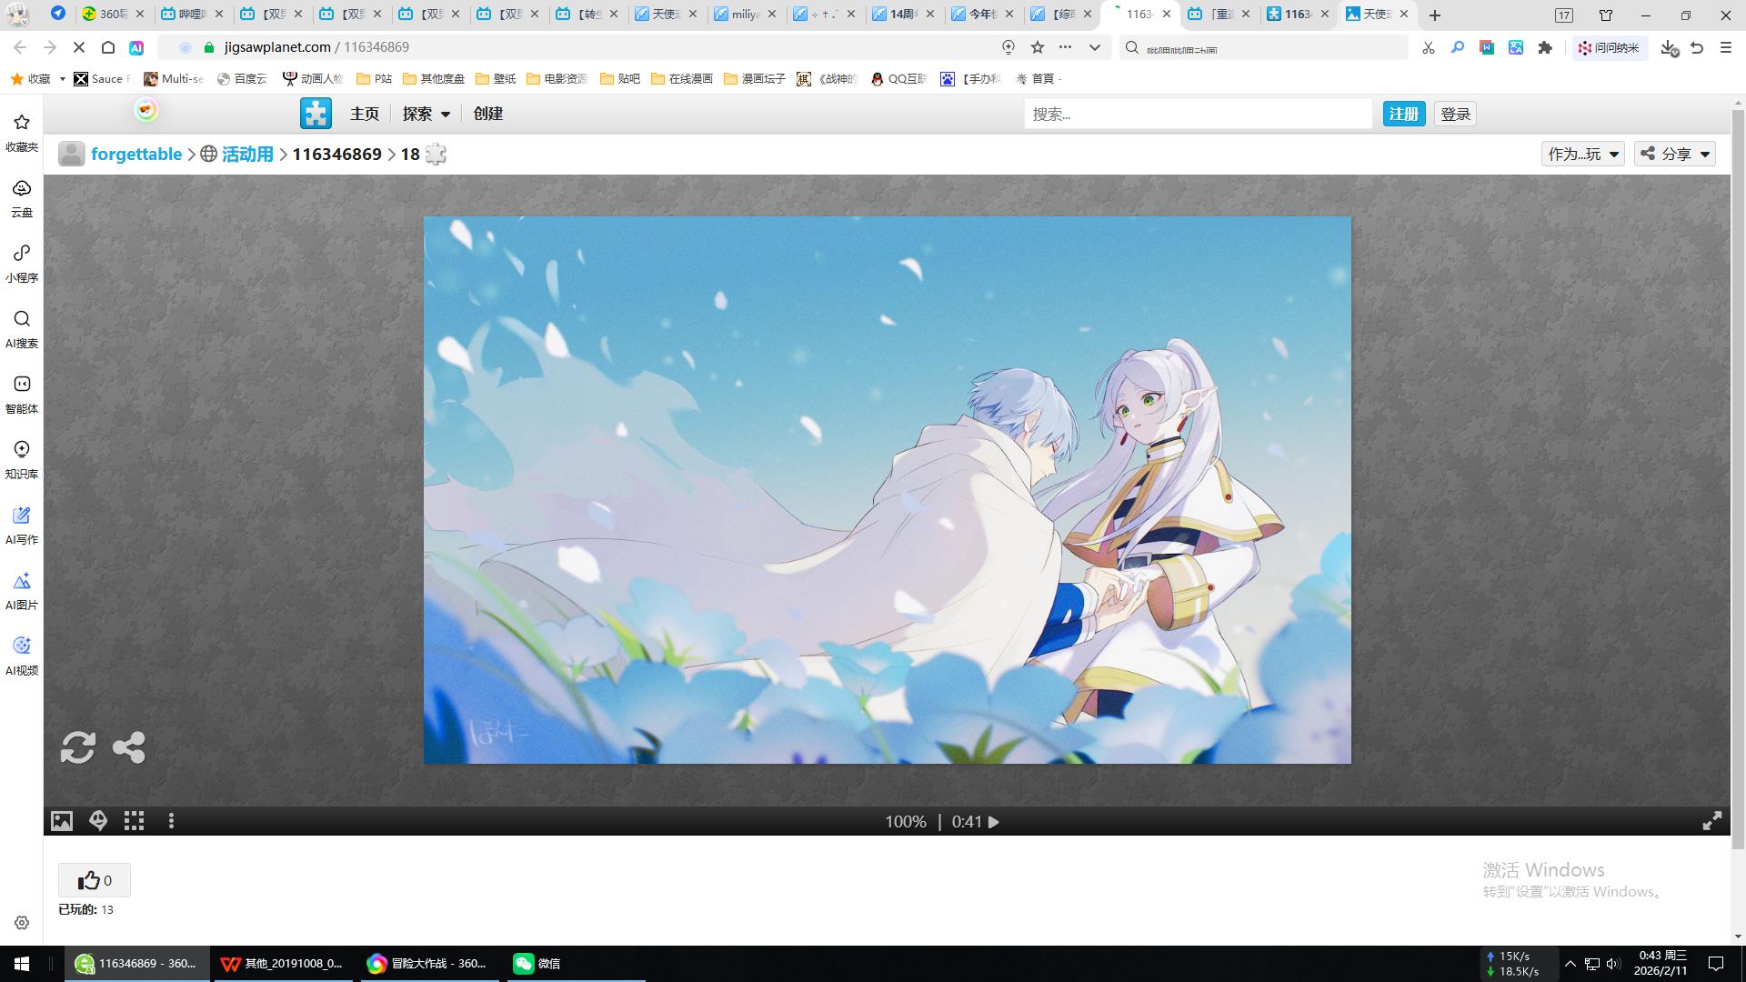This screenshot has height=982, width=1746.
Task: Open the forgettable user profile link
Action: (136, 154)
